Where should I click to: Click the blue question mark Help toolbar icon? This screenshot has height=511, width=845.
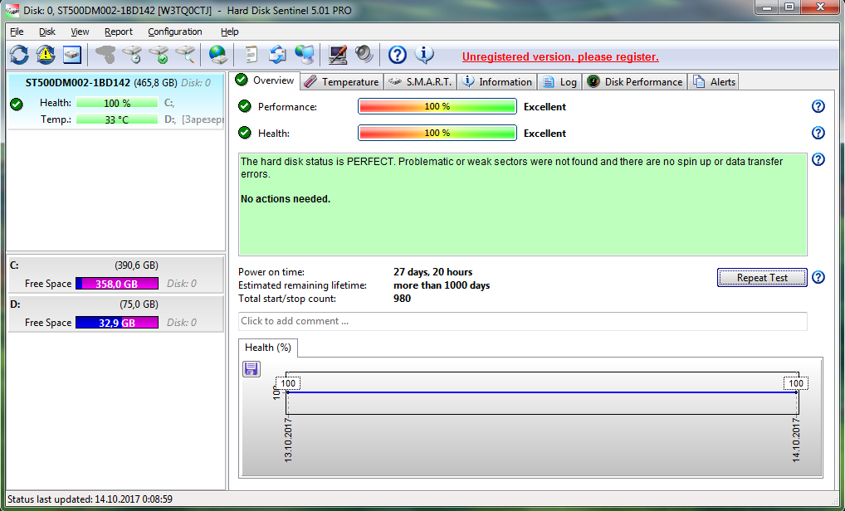398,56
